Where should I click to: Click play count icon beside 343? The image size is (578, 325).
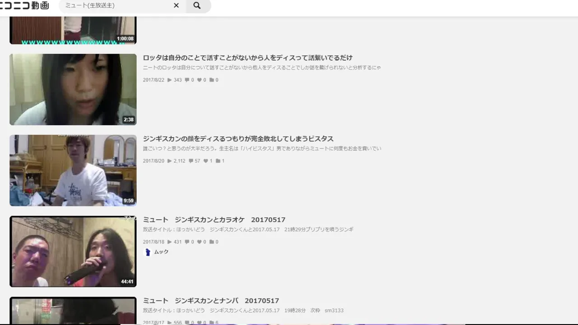click(170, 80)
